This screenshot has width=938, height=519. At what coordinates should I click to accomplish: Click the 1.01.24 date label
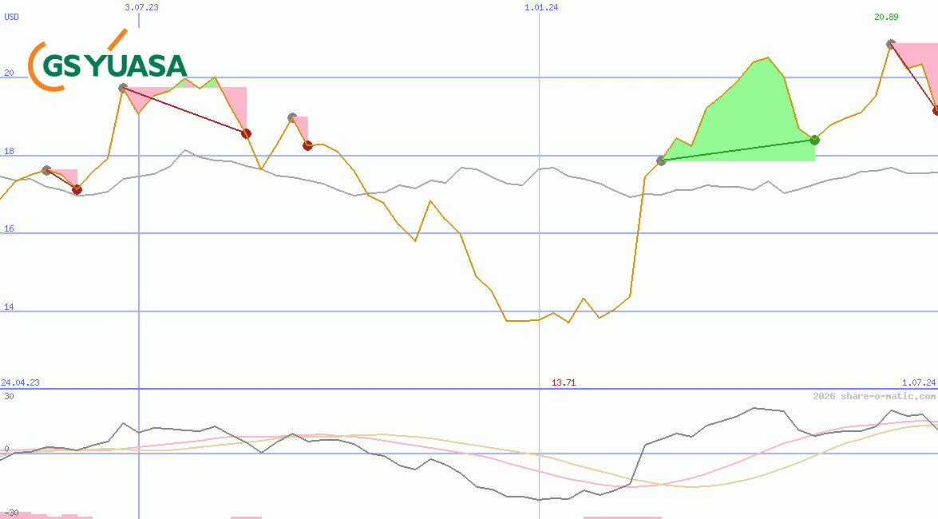(x=541, y=7)
